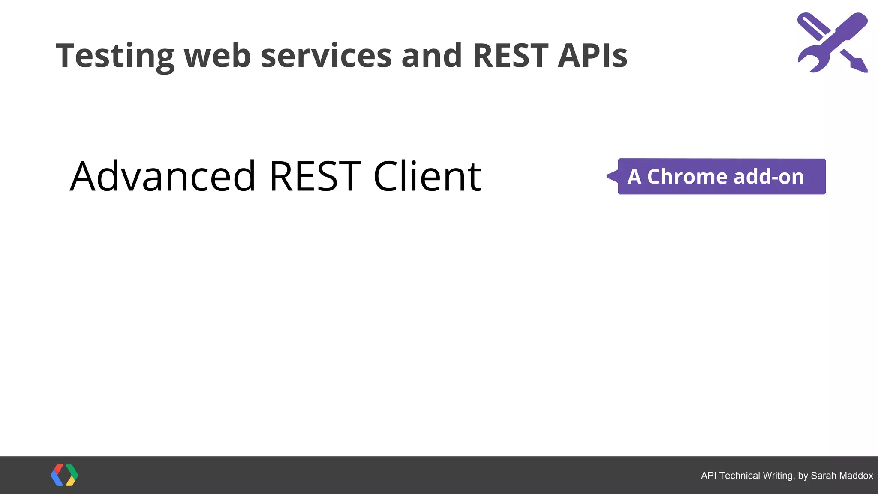This screenshot has height=494, width=878.
Task: Click the crossed wrench and screwdriver icon
Action: 832,42
